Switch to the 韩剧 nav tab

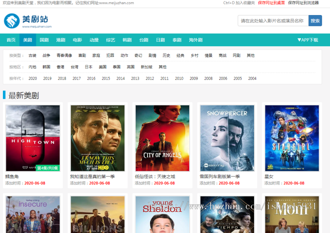[x=127, y=40]
